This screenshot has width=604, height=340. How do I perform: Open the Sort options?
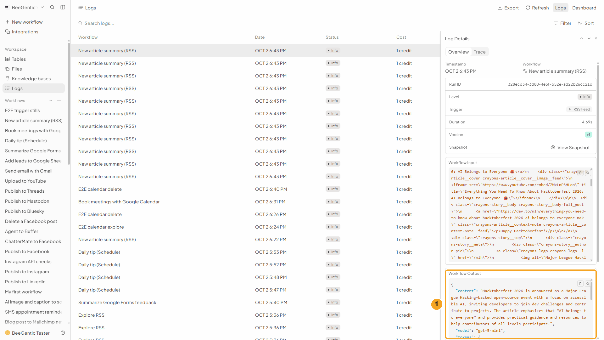click(x=586, y=23)
